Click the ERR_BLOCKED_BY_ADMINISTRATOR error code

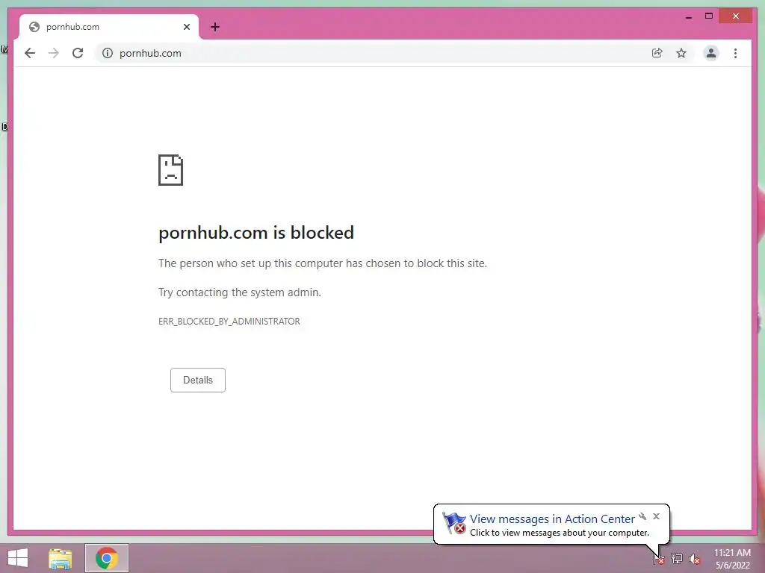[229, 322]
